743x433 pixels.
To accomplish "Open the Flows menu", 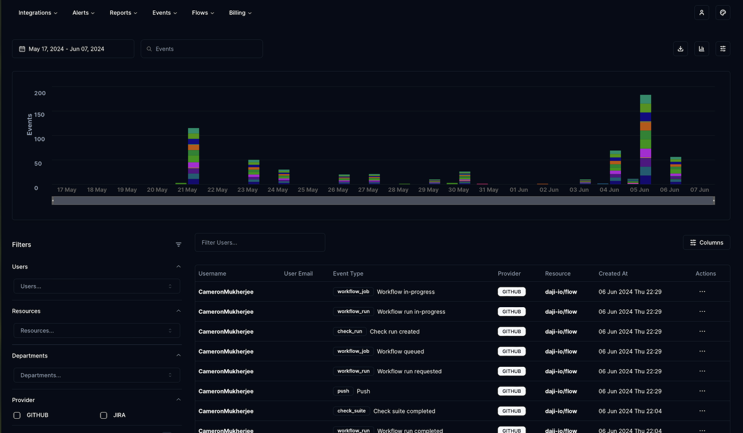I will [203, 13].
